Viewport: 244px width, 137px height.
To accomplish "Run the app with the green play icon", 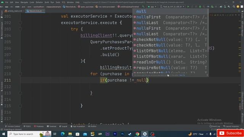I will pos(188,7).
